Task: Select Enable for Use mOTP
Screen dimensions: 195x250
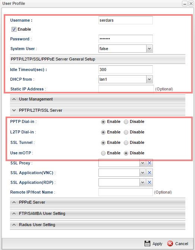Action: point(103,153)
